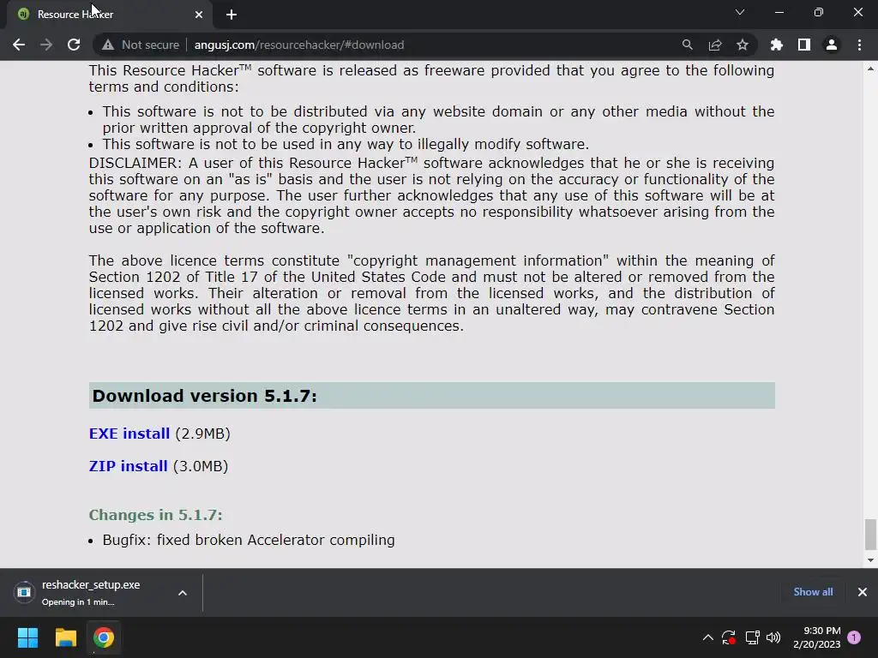Close the downloads bar
The image size is (878, 658).
coord(863,592)
